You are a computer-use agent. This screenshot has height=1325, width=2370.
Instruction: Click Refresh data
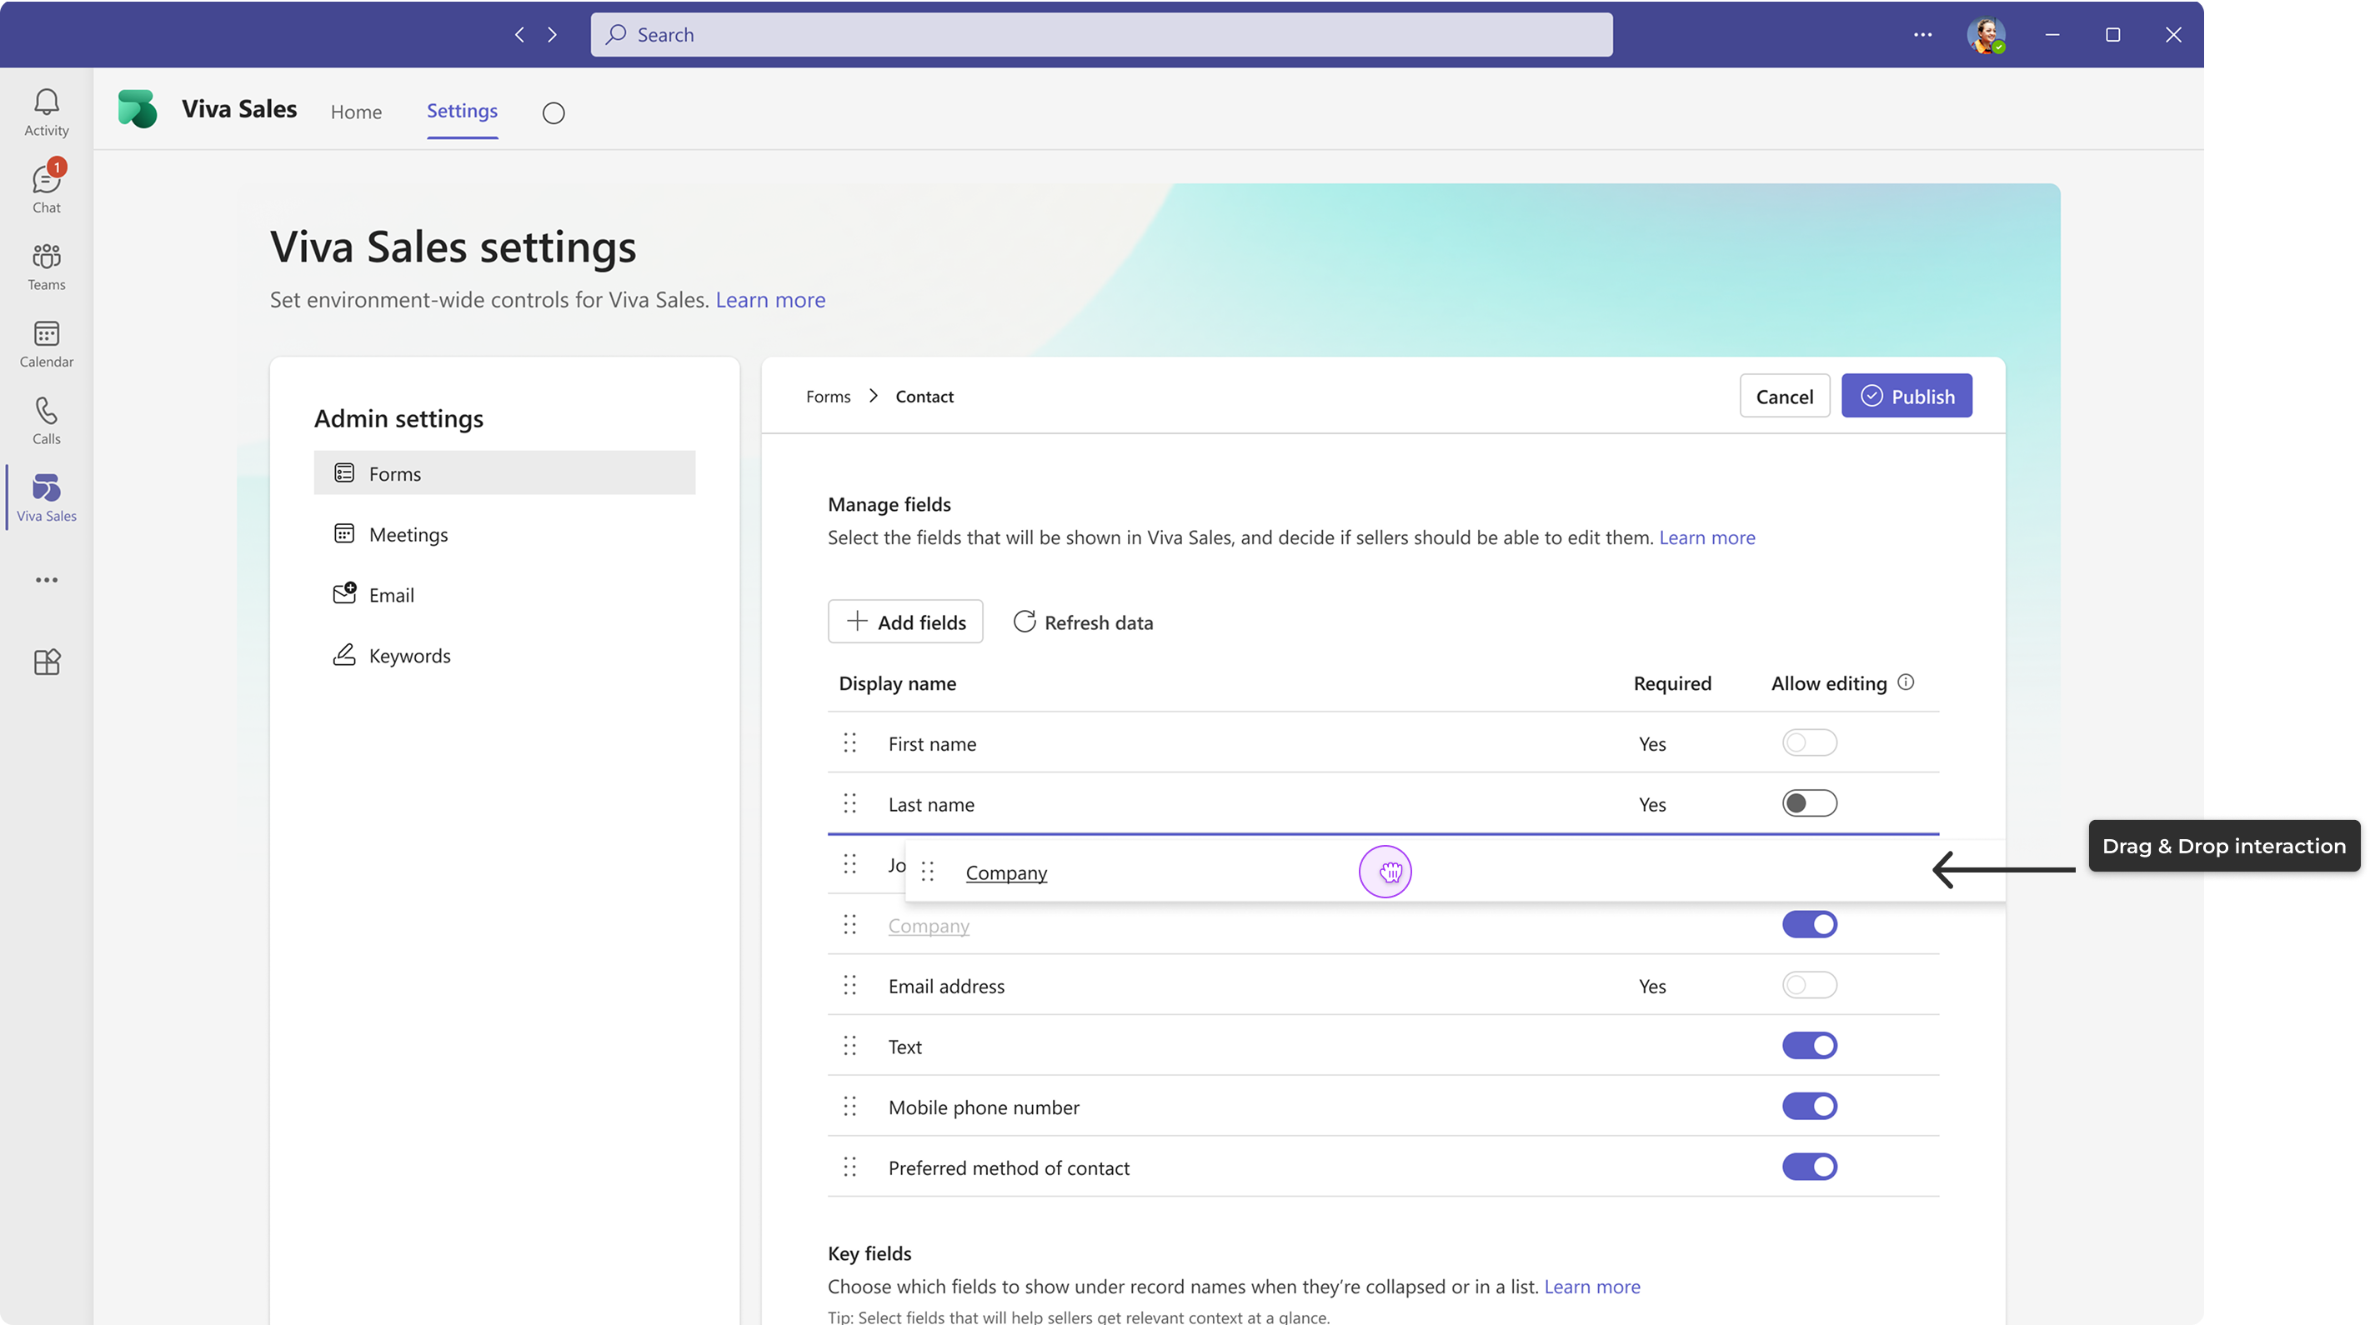click(1083, 622)
